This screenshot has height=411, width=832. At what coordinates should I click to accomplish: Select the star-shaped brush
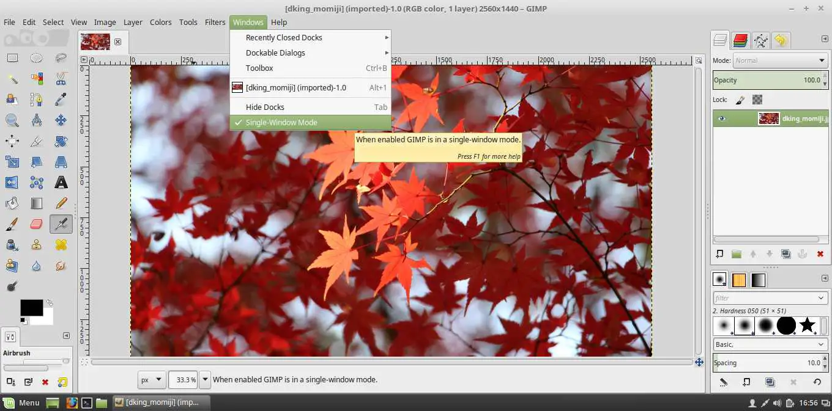tap(806, 326)
